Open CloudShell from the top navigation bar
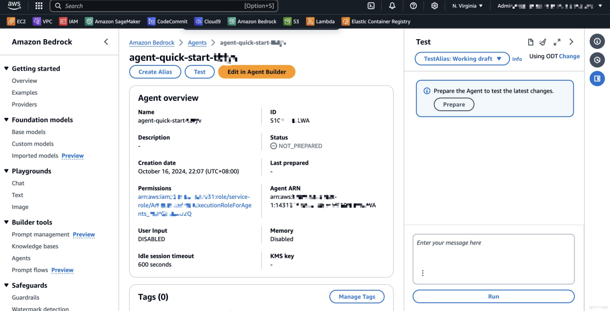Screen dimensions: 610x311 (x=371, y=6)
